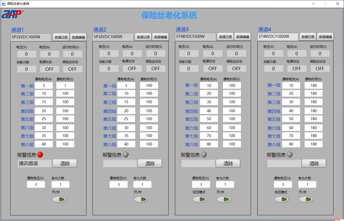Click 清除 button in channel 4
Screen dimensions: 344x221
pyautogui.click(x=314, y=163)
